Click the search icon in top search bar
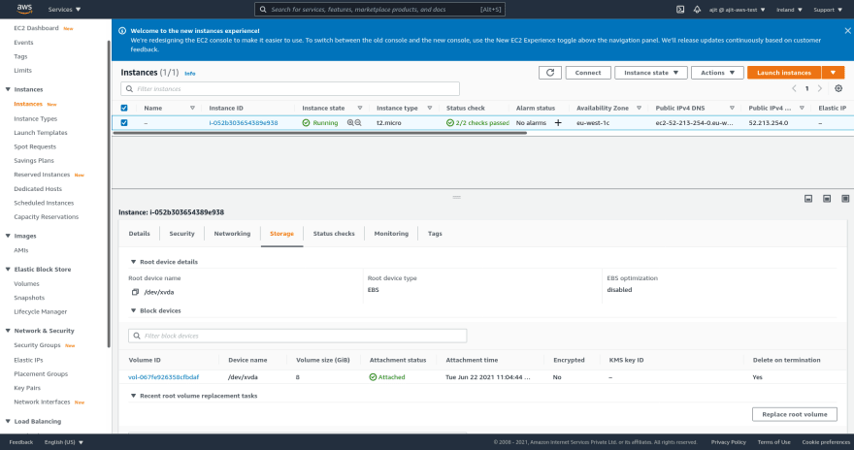The image size is (854, 450). [x=263, y=10]
